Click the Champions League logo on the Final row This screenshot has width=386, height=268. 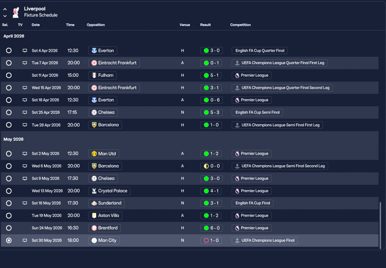click(237, 241)
